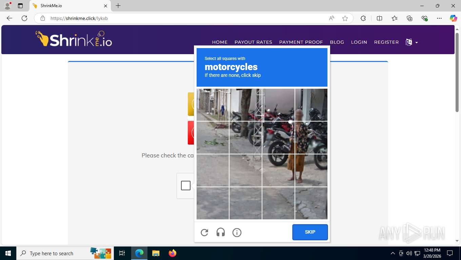View site information lock icon
The width and height of the screenshot is (461, 260).
pyautogui.click(x=43, y=18)
